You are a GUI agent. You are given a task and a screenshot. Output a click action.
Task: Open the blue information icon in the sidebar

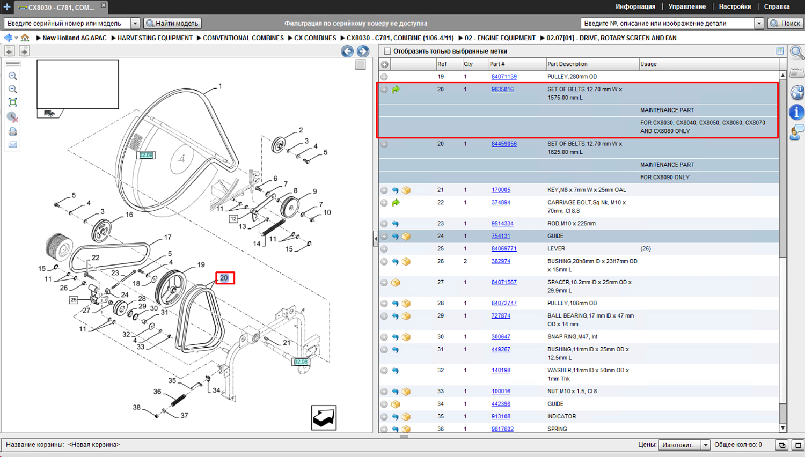click(797, 112)
